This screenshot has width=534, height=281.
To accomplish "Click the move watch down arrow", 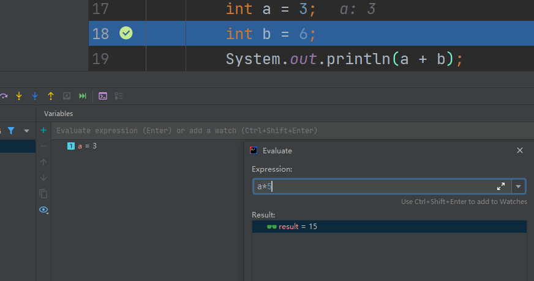I will click(x=43, y=178).
